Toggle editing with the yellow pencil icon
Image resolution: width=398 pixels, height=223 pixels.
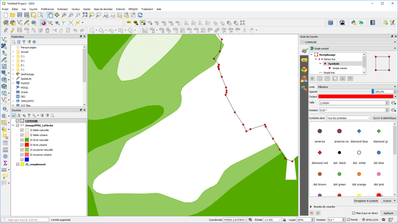(13, 30)
